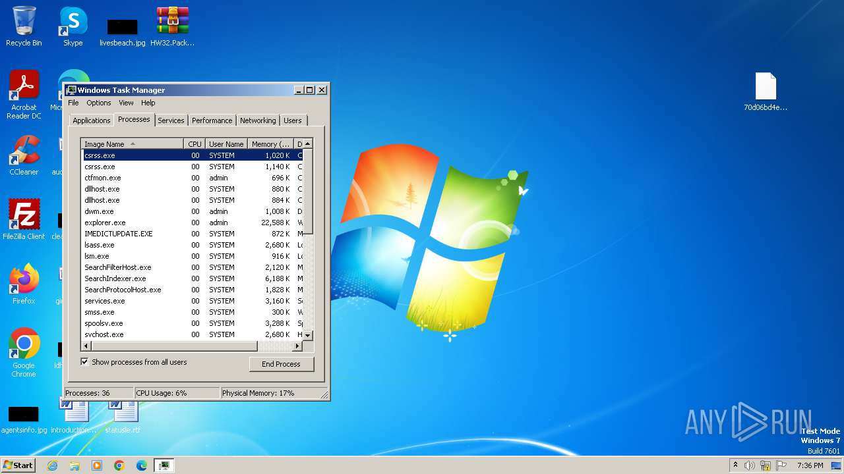Image resolution: width=844 pixels, height=474 pixels.
Task: Select the ctfmon.exe process row
Action: pos(192,178)
